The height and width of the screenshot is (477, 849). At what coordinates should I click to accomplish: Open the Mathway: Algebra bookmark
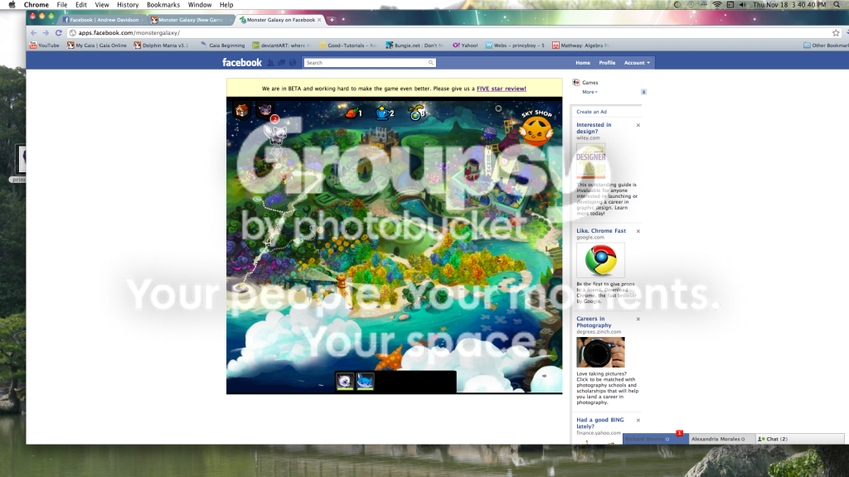pos(580,46)
